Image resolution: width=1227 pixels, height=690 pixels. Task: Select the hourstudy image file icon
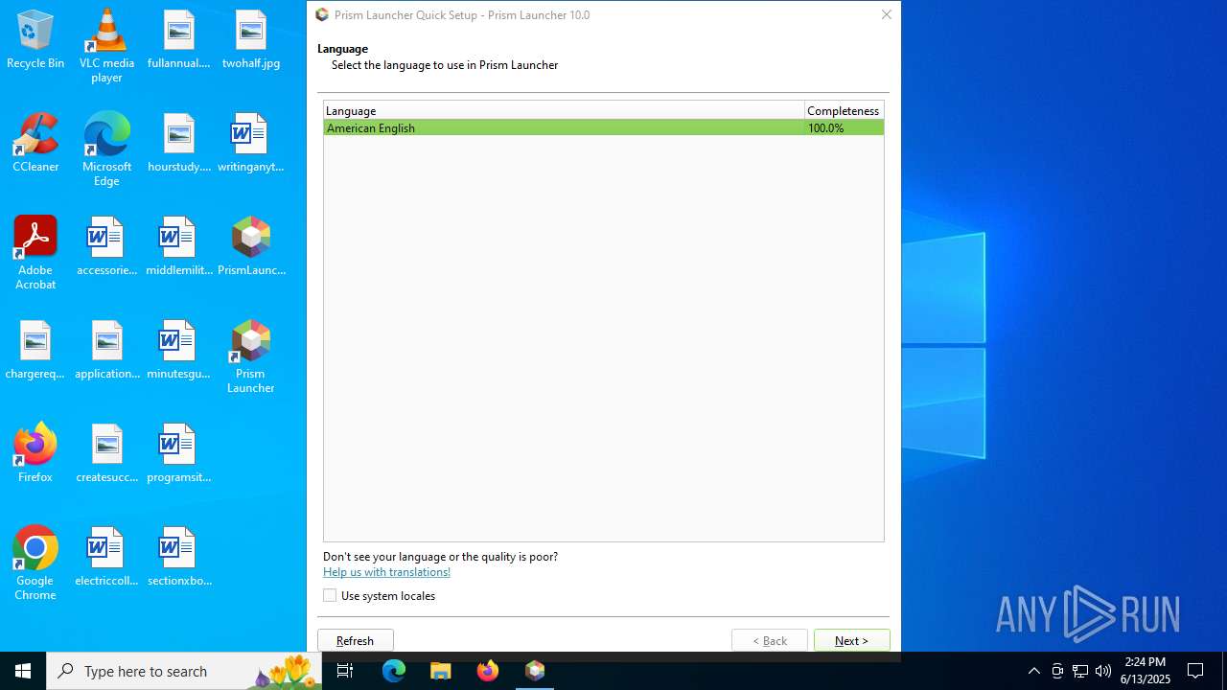(x=178, y=144)
